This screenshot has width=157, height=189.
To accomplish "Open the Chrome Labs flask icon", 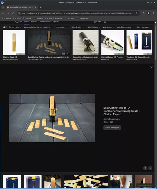I will (x=143, y=13).
